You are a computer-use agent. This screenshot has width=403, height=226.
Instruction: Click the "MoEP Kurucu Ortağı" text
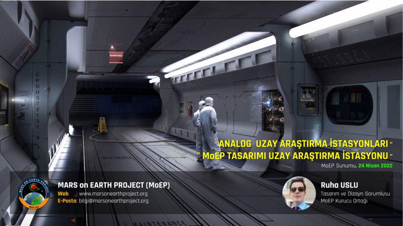click(x=339, y=201)
